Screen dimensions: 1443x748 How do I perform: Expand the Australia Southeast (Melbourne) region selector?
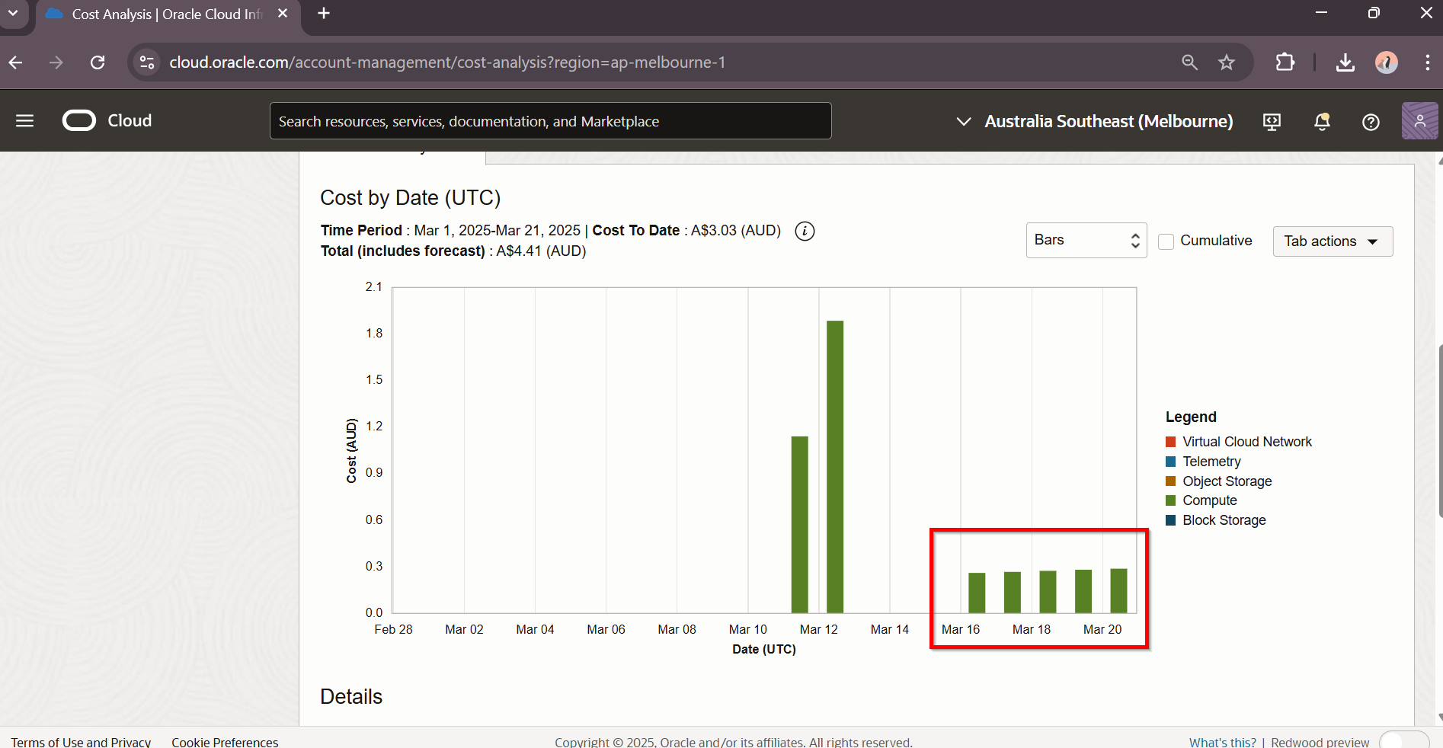pyautogui.click(x=1094, y=122)
